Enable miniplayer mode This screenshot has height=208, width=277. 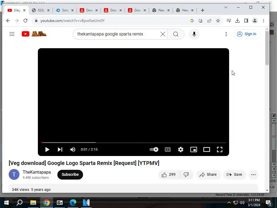194,149
